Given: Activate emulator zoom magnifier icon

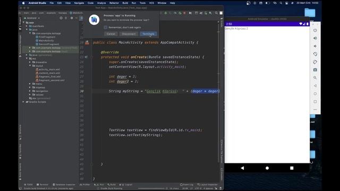Looking at the screenshot, I should pyautogui.click(x=315, y=78).
